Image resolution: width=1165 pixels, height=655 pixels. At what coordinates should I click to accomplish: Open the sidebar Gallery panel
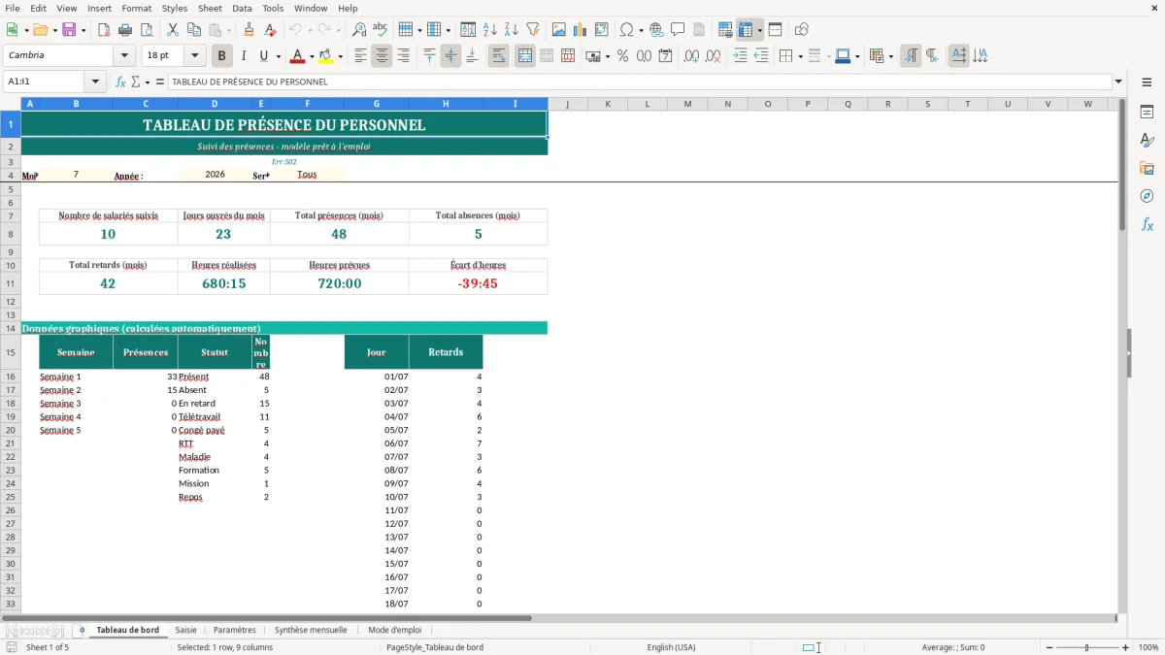tap(1148, 168)
